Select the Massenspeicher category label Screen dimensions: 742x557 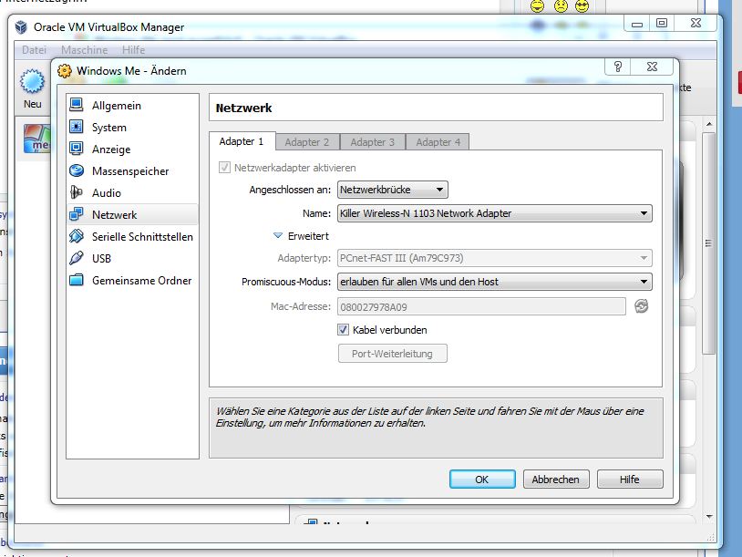[x=130, y=170]
